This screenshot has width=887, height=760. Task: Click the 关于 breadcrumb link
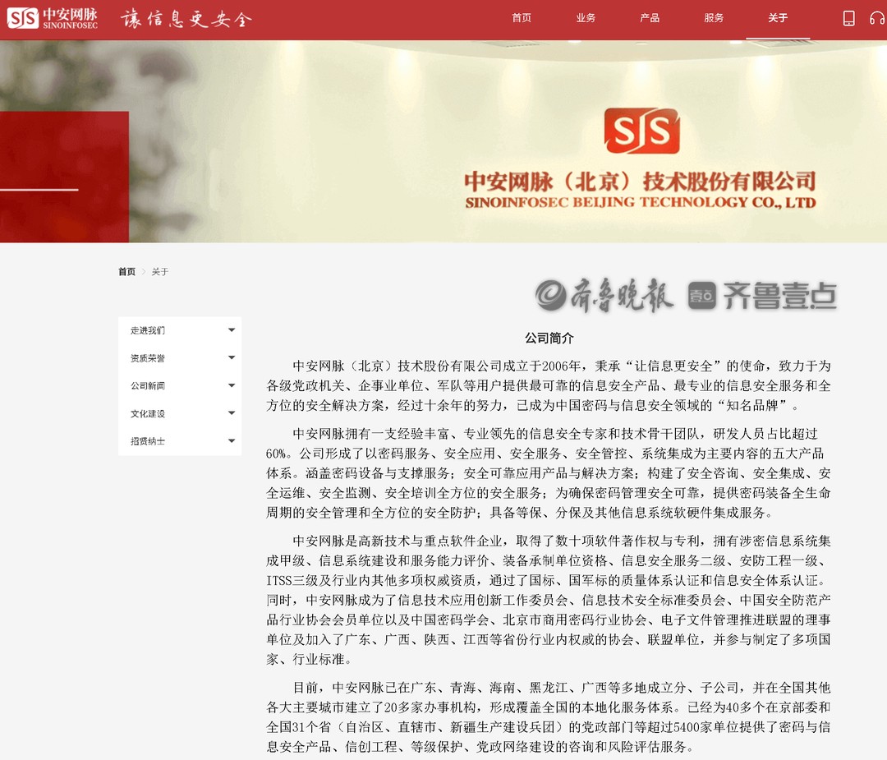pyautogui.click(x=159, y=272)
